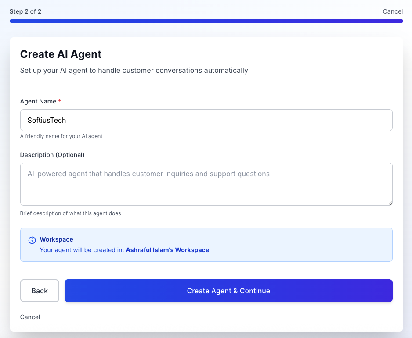Open Ashraful Islam's Workspace link

click(x=167, y=250)
